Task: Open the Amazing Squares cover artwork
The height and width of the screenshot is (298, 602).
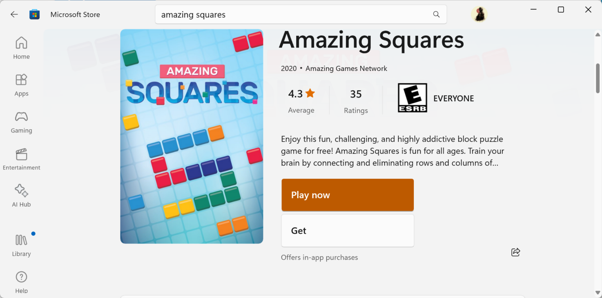Action: 192,136
